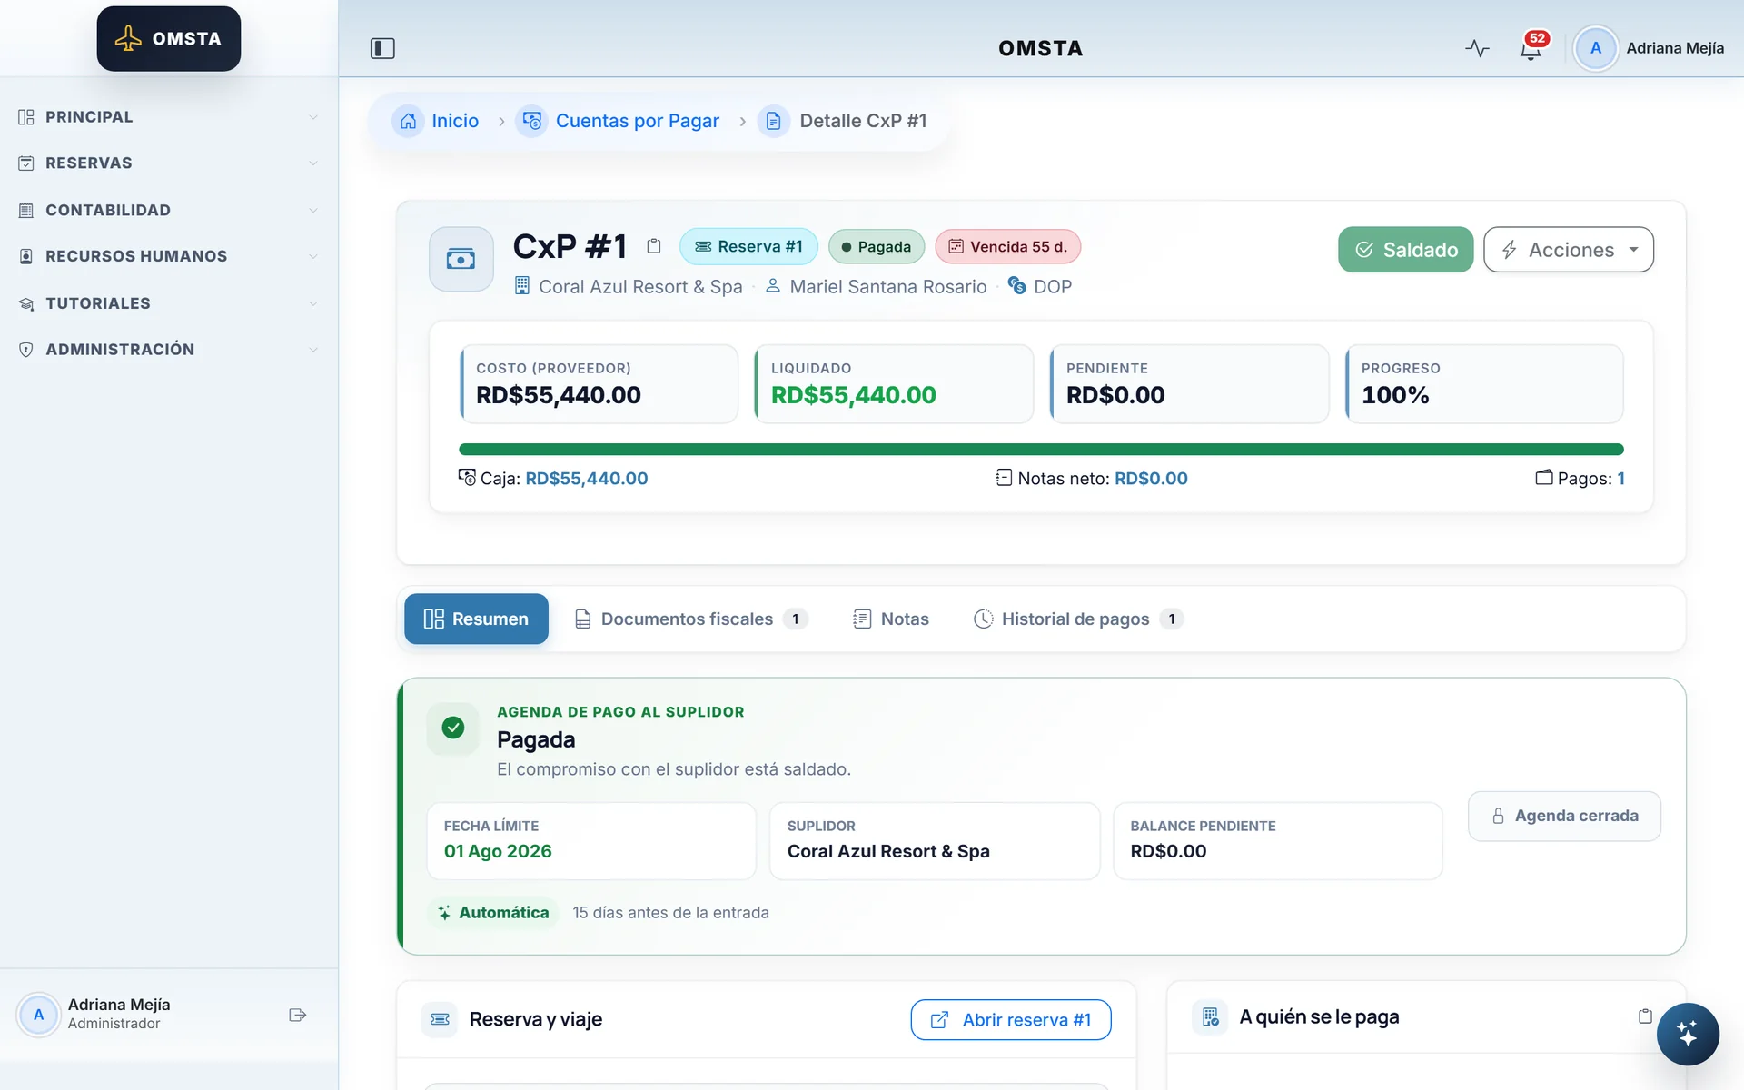Toggle the sidebar panel icon
This screenshot has height=1090, width=1744.
382,48
